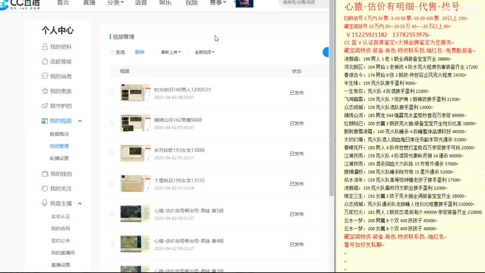485x273 pixels.
Task: Click the 活跃等级 flame icon
Action: [45, 61]
